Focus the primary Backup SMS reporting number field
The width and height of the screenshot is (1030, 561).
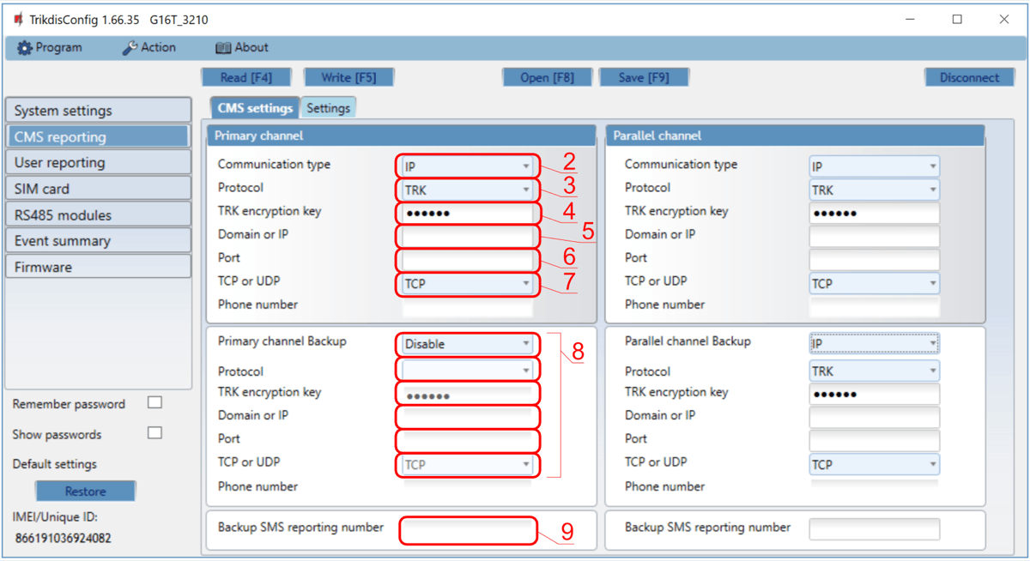click(x=468, y=530)
